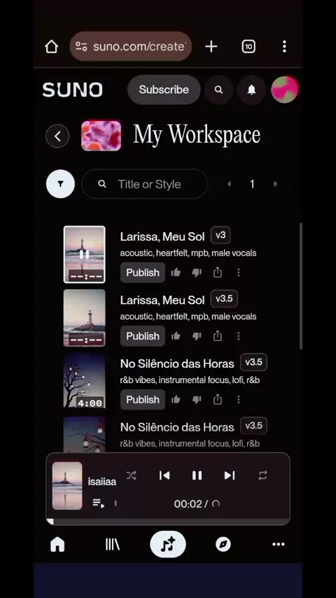Open the play queue icon

tap(99, 503)
